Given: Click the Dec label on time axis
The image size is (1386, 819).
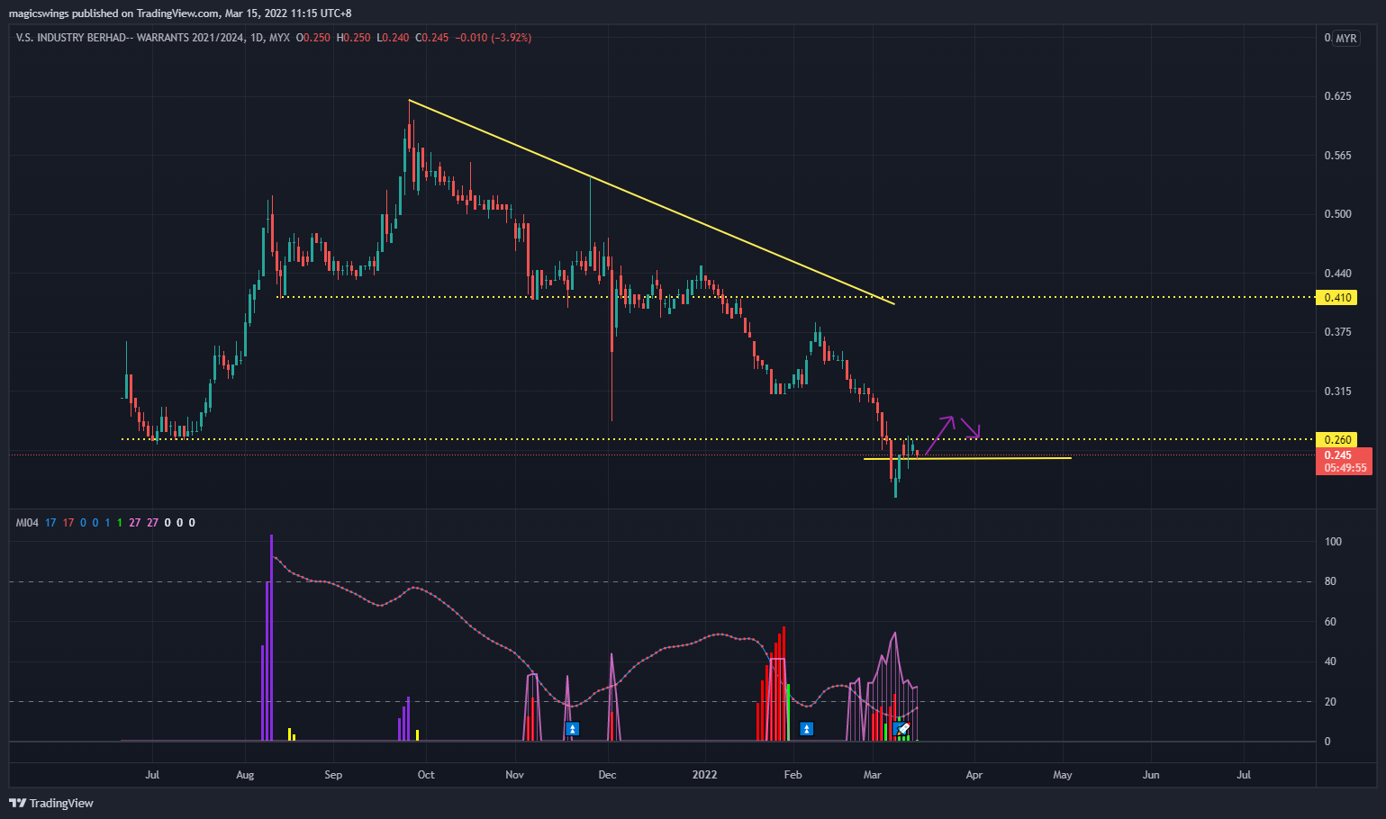Looking at the screenshot, I should click(x=608, y=775).
